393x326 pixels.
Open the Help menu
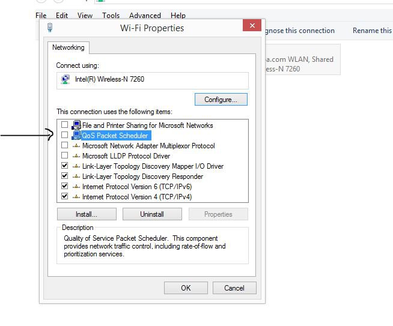point(178,16)
